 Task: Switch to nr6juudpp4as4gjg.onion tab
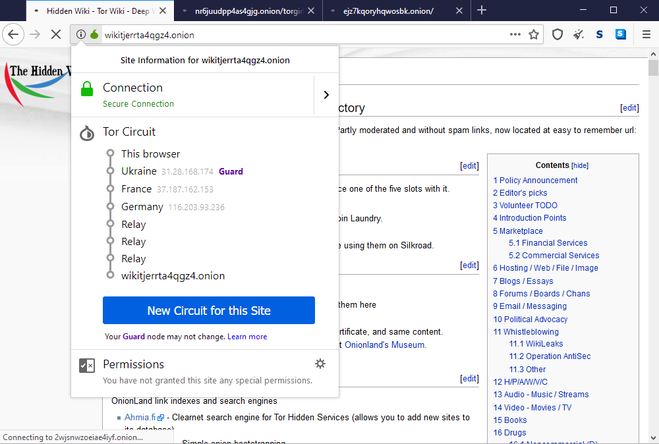(x=248, y=11)
